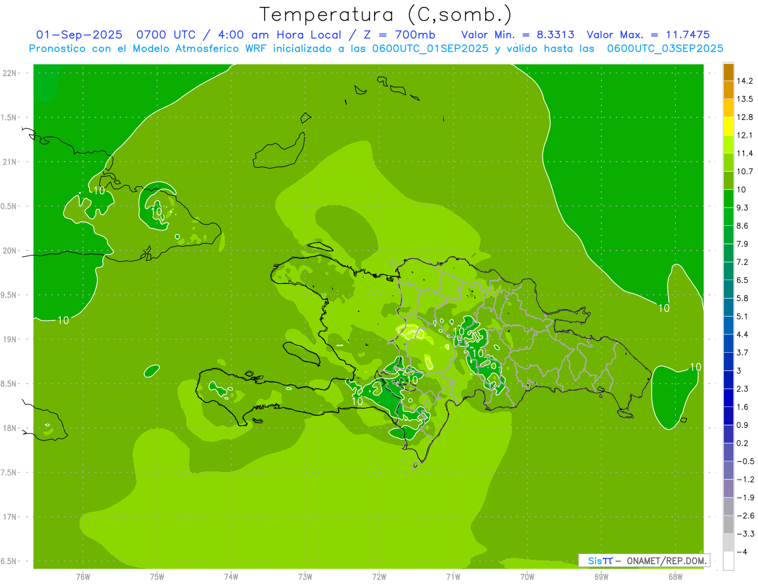This screenshot has height=585, width=758.
Task: Click the '0.9' colorbar label
Action: pos(743,425)
